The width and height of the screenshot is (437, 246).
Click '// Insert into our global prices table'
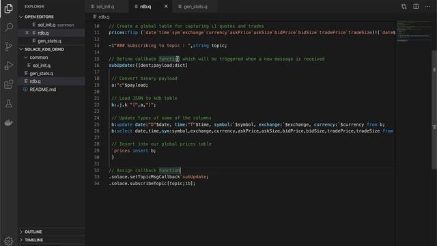click(x=161, y=144)
